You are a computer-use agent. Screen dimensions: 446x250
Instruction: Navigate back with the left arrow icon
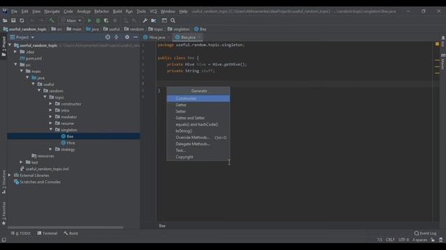tap(32, 20)
